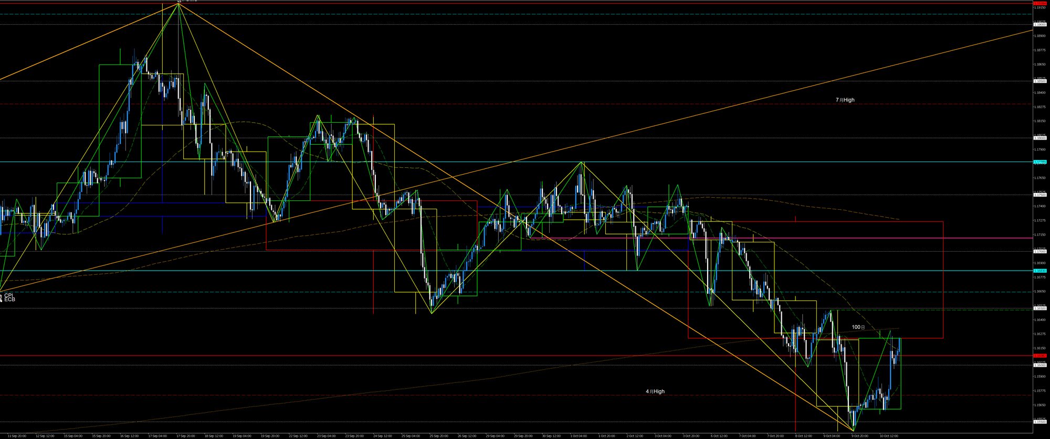Click the 9 Oct 20:00 time label

point(860,436)
